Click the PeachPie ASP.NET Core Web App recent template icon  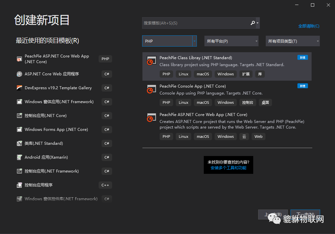[x=19, y=59]
